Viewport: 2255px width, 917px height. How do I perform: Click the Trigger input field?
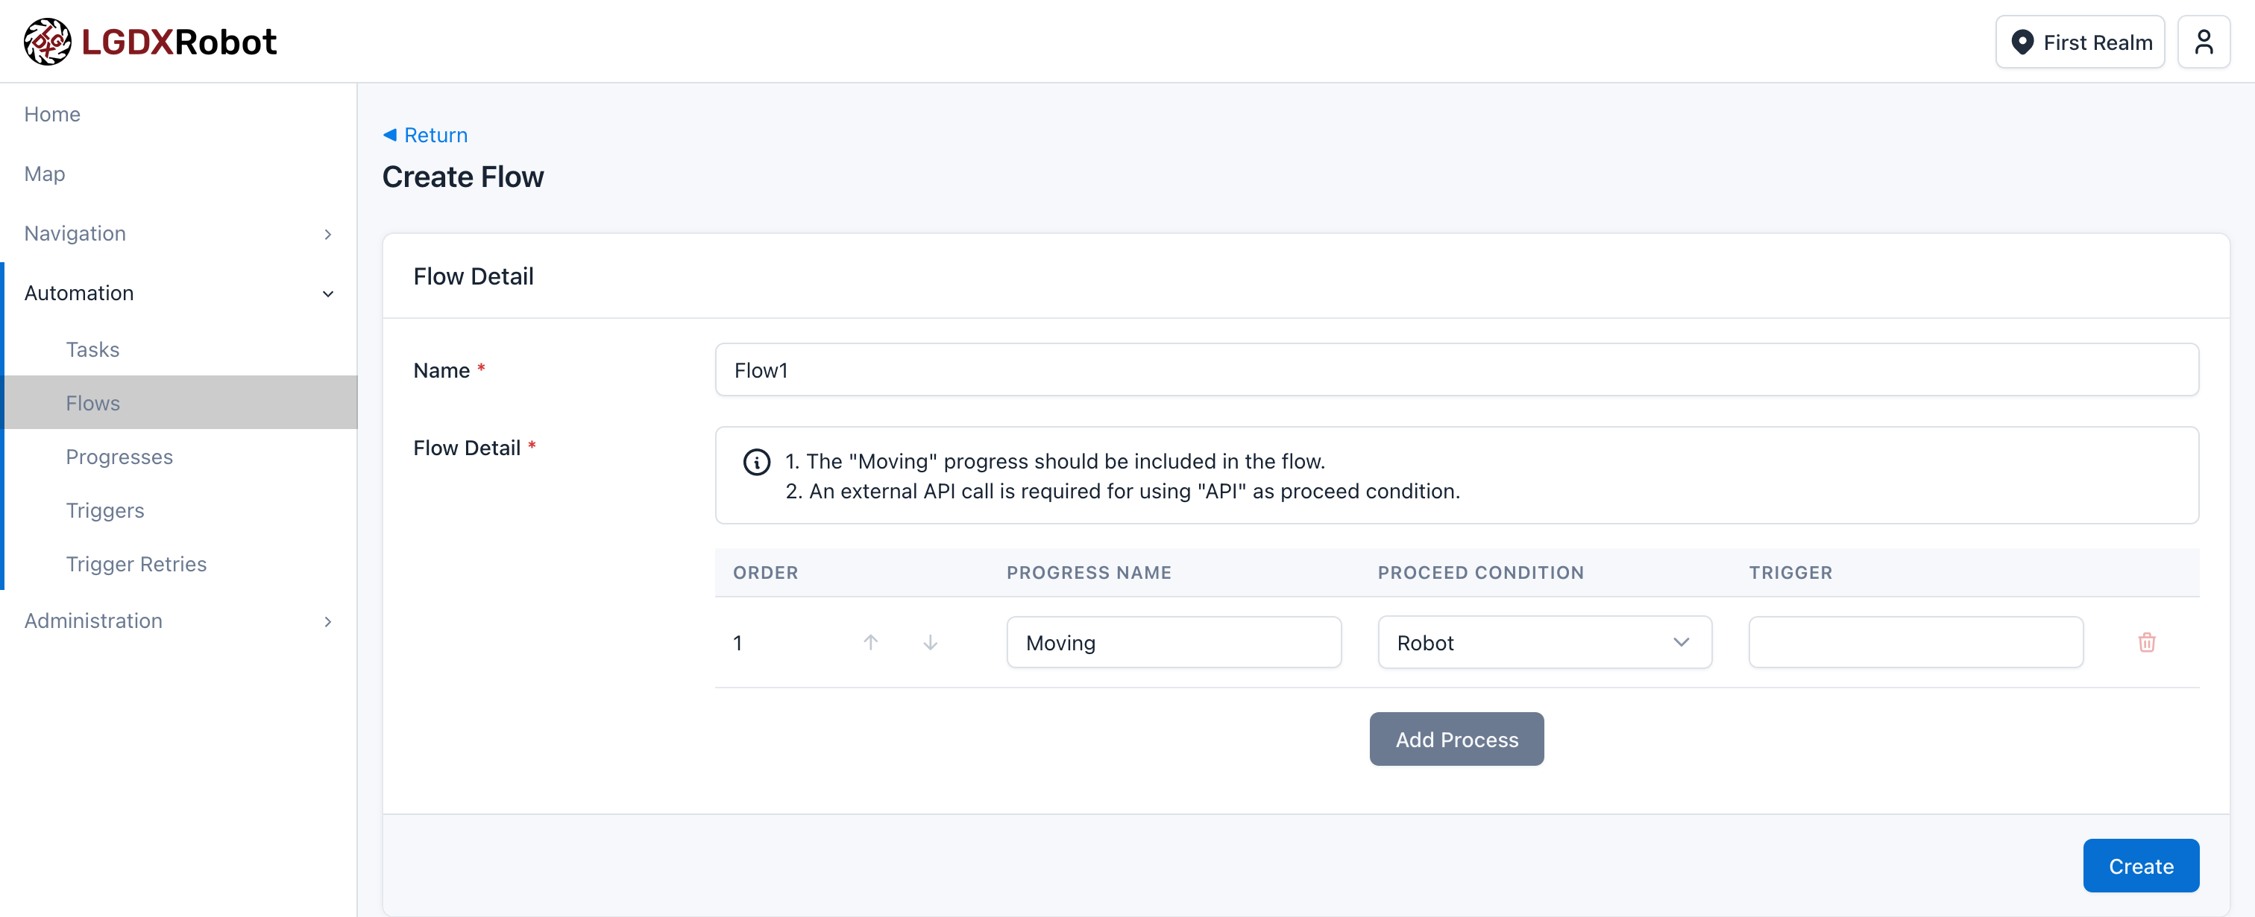tap(1916, 643)
